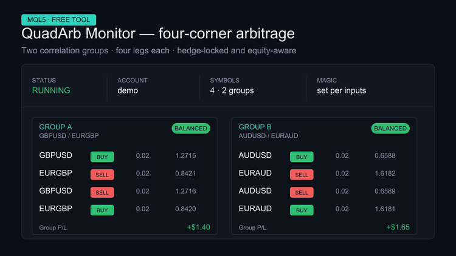Click the MAGIC label
This screenshot has height=256, width=456.
[x=327, y=81]
